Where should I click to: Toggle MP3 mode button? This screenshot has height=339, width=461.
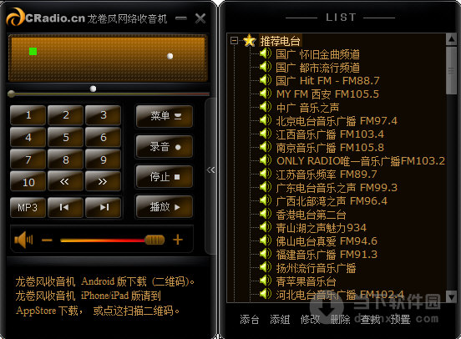(x=28, y=207)
